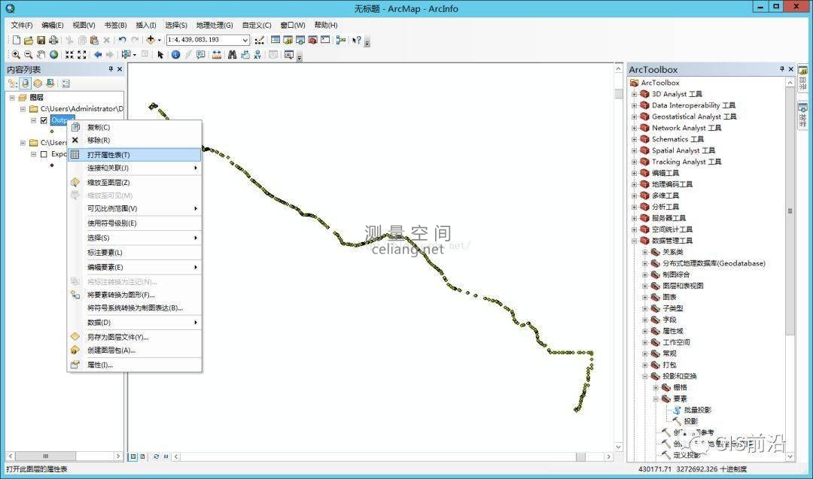
Task: Click the Output layer point symbol
Action: coord(52,132)
